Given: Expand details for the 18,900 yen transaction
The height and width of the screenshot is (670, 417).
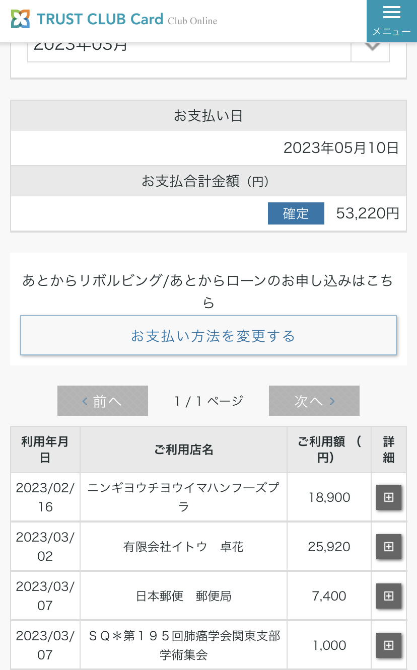Looking at the screenshot, I should (x=389, y=497).
